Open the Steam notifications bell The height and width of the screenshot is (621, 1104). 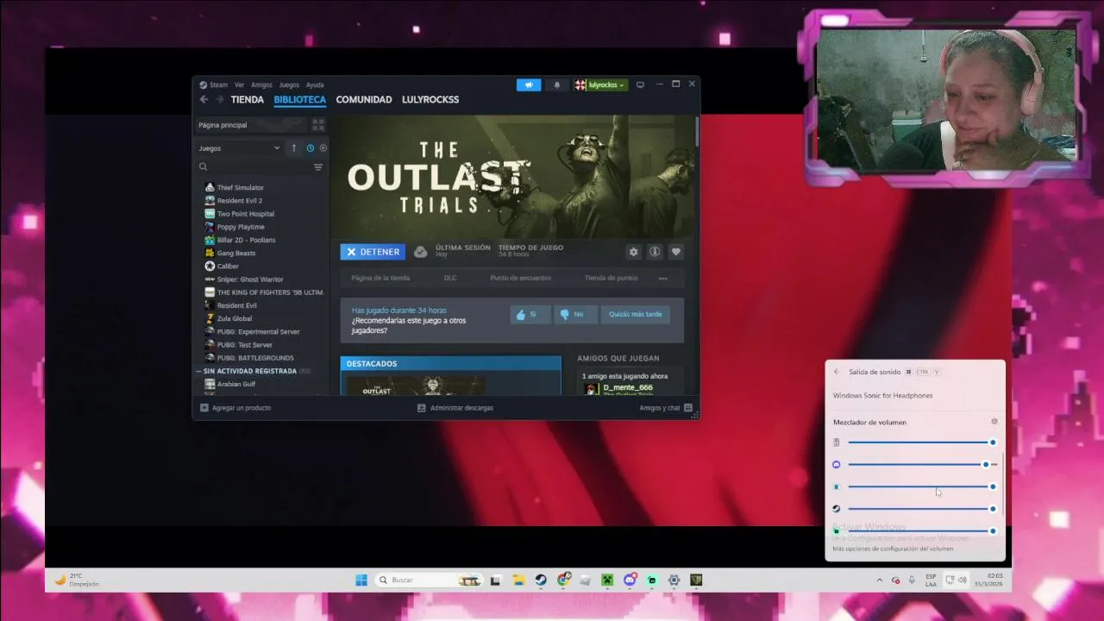coord(557,85)
